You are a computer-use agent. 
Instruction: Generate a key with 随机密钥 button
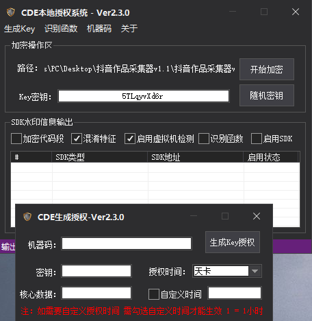tap(267, 95)
